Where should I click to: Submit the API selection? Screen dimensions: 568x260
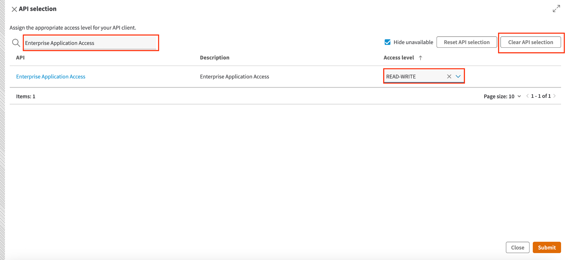click(x=547, y=247)
